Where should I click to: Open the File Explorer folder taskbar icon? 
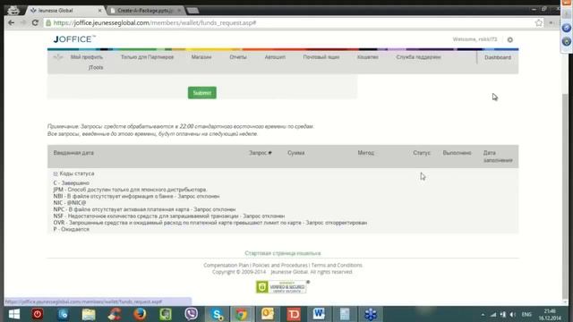89,314
